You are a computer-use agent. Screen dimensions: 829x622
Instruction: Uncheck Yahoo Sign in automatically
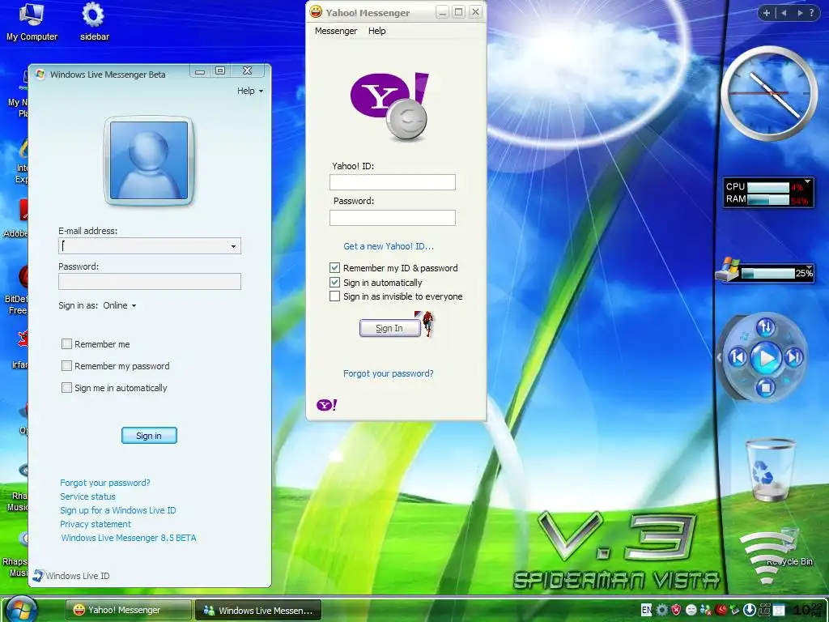[334, 283]
